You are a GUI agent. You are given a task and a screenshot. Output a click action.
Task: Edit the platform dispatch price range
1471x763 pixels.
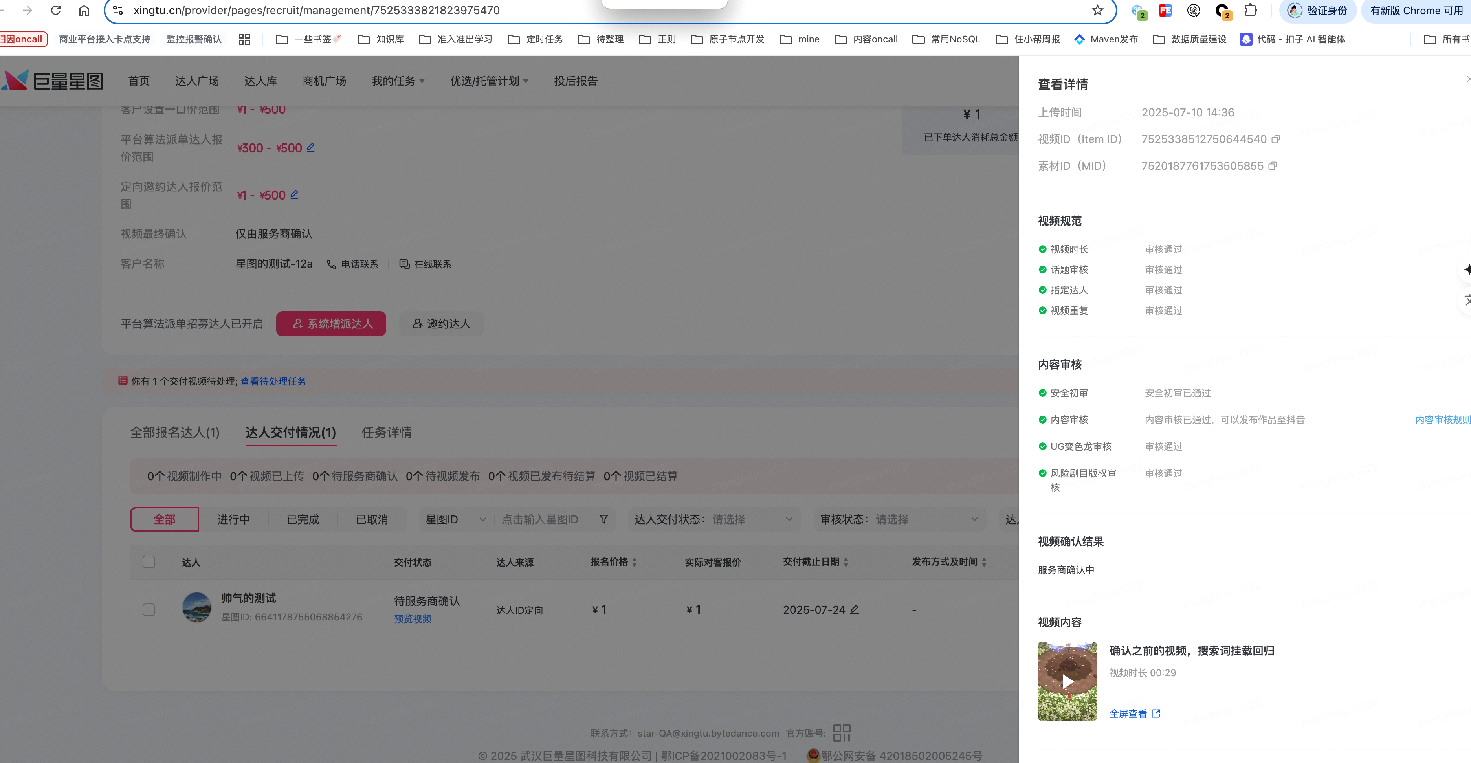311,147
